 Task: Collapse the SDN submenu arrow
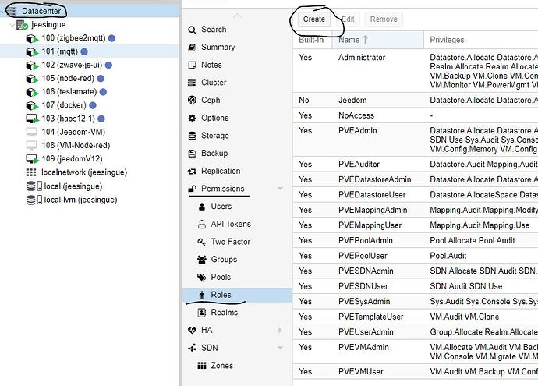(281, 348)
